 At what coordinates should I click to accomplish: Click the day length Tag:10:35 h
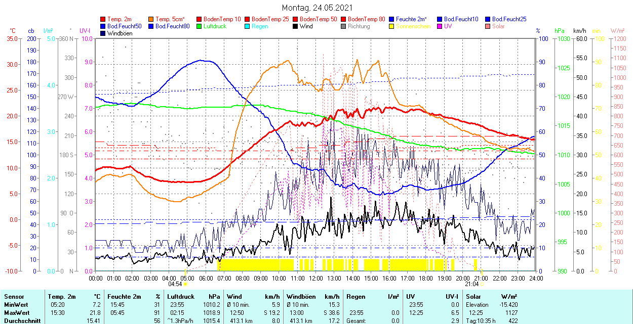click(480, 320)
